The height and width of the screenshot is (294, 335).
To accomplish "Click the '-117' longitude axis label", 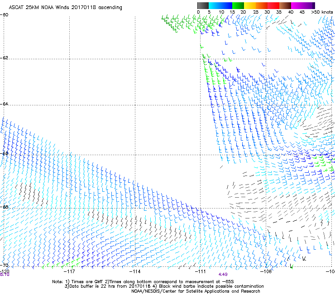I will [69, 271].
